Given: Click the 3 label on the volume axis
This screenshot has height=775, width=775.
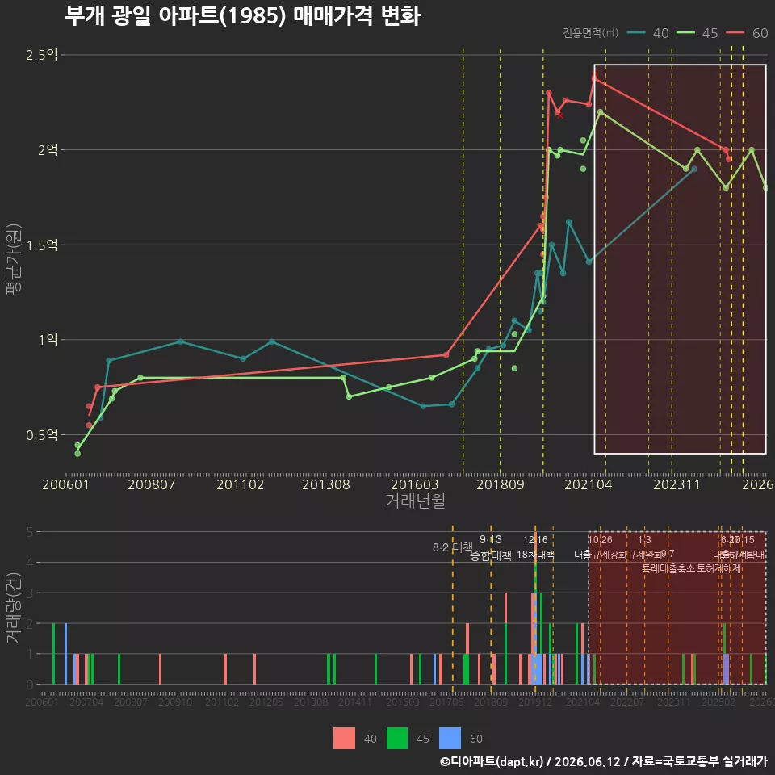Looking at the screenshot, I should coord(30,593).
